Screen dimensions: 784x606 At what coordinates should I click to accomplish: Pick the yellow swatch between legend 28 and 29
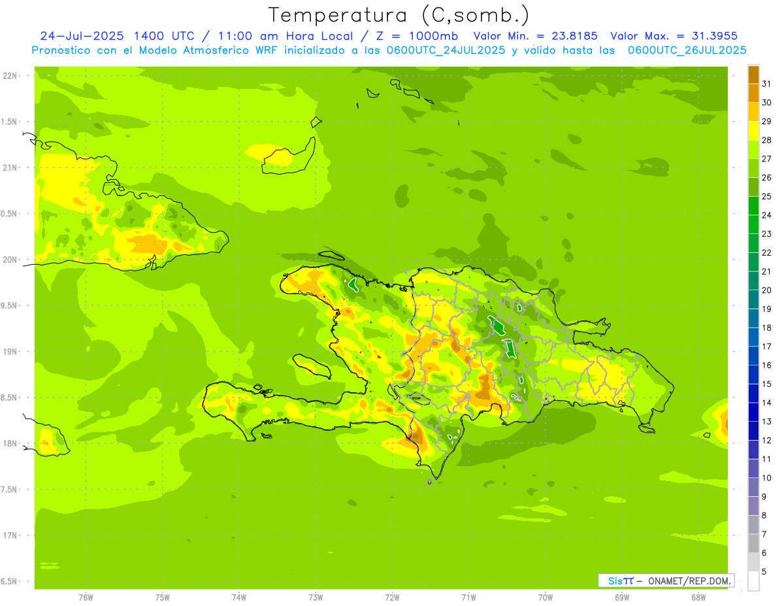754,131
